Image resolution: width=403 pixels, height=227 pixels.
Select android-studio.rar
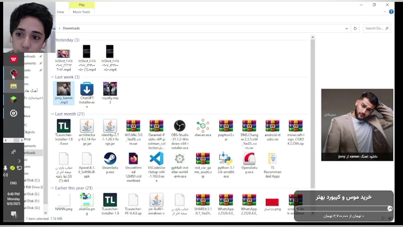[272, 130]
